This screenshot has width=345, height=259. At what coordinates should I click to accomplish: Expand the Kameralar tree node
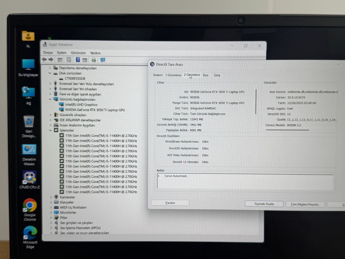point(51,197)
